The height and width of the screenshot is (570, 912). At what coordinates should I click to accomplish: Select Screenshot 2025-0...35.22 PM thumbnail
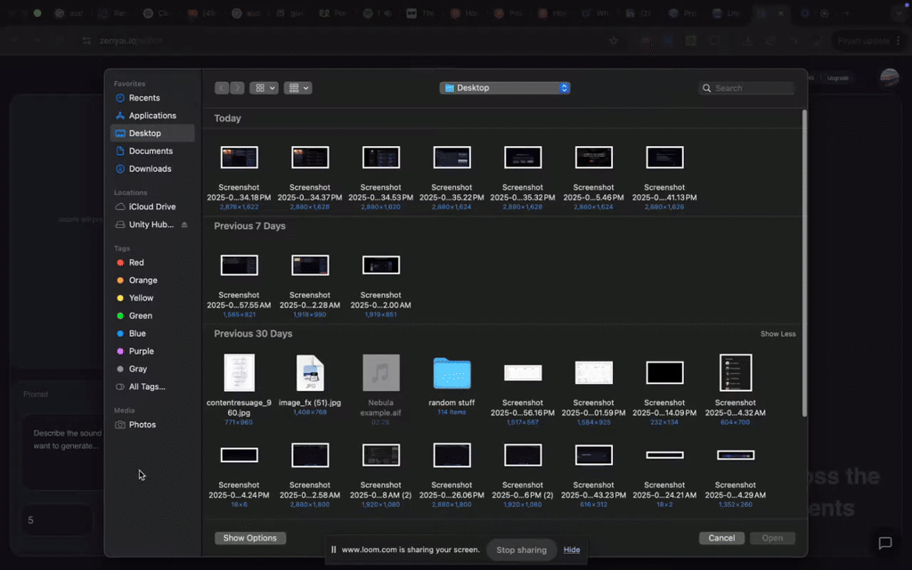click(452, 157)
